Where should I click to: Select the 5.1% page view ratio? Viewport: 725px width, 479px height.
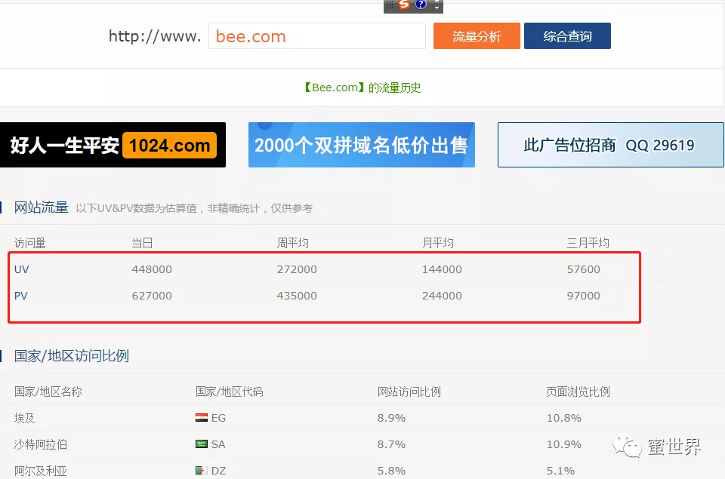(x=560, y=471)
